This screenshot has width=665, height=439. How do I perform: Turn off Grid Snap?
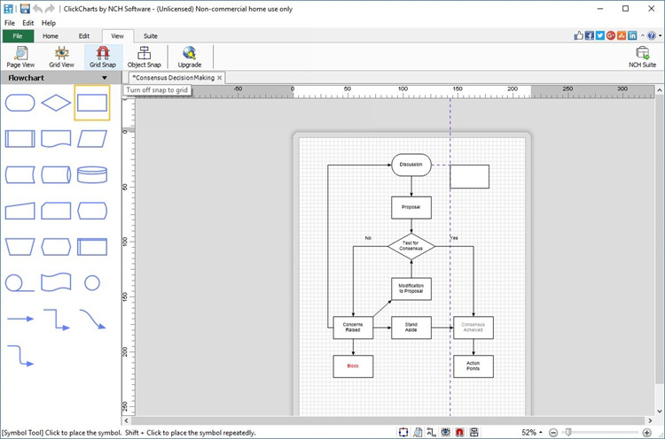click(101, 57)
